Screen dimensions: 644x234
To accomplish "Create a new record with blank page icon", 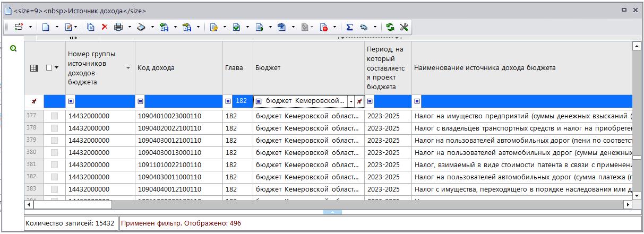I will click(x=46, y=27).
